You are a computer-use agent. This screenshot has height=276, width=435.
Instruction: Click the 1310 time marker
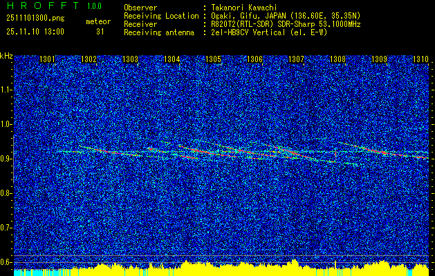[420, 59]
